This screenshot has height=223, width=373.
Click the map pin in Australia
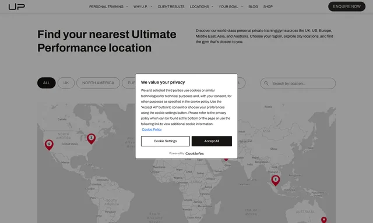(324, 220)
